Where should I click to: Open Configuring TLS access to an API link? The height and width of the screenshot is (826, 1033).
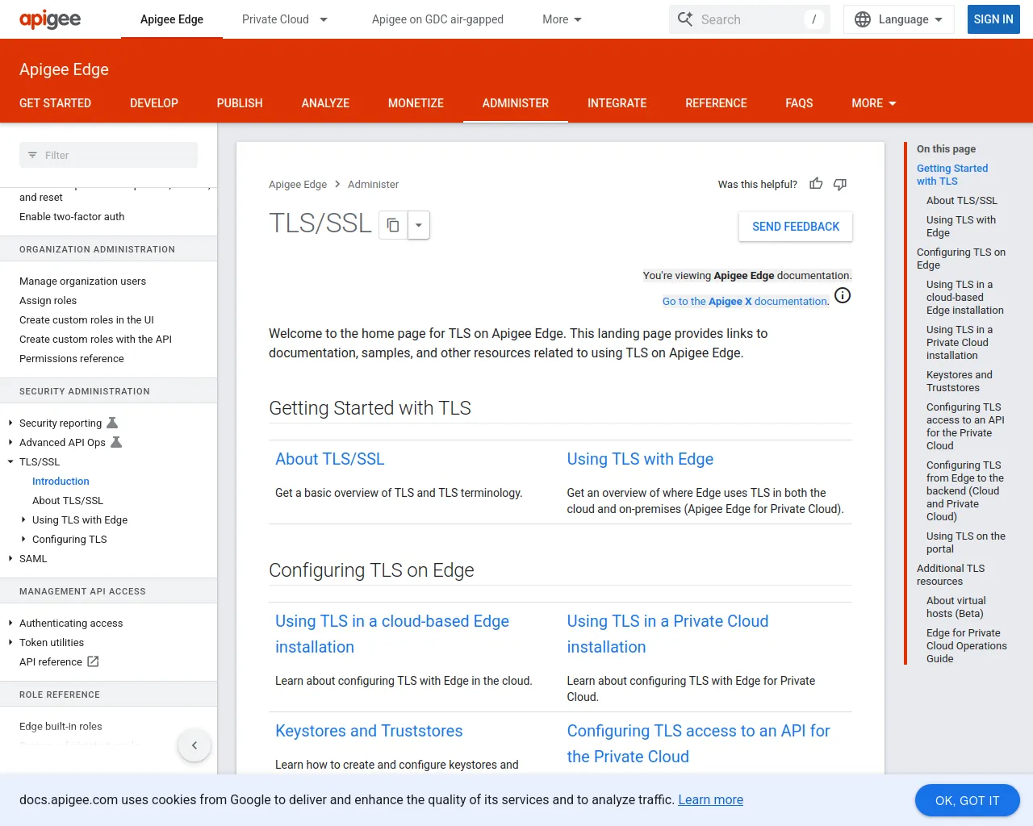tap(698, 744)
